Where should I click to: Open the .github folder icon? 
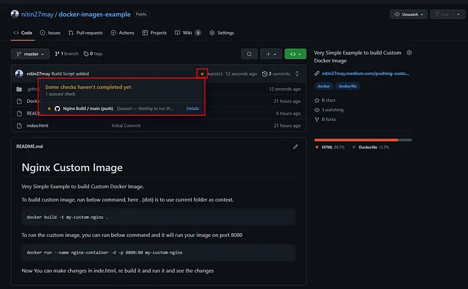click(19, 89)
